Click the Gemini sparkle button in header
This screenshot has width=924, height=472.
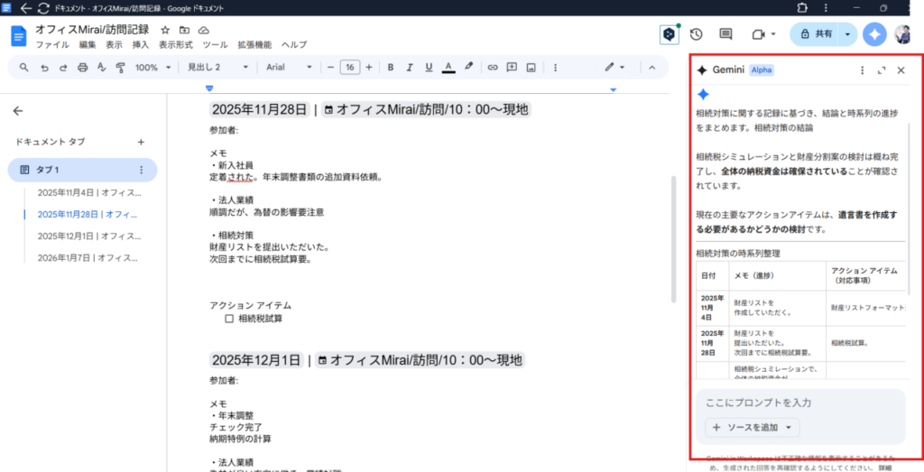pyautogui.click(x=873, y=34)
